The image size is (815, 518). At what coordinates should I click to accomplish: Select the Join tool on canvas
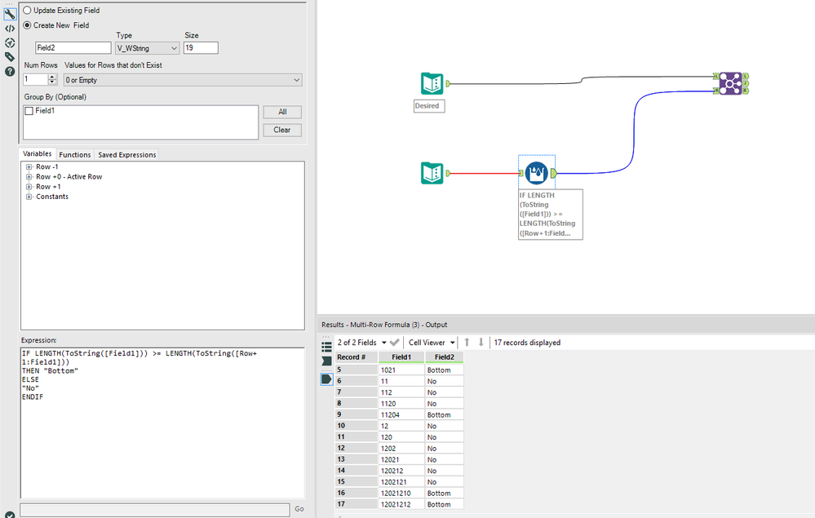point(730,83)
